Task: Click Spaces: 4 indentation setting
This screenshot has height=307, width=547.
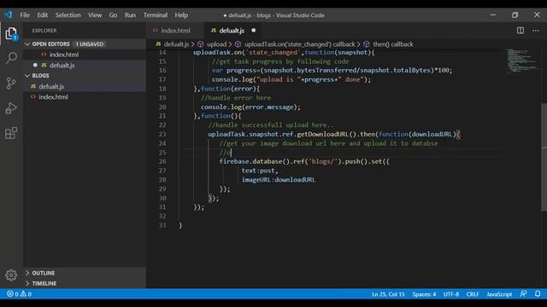Action: tap(424, 294)
